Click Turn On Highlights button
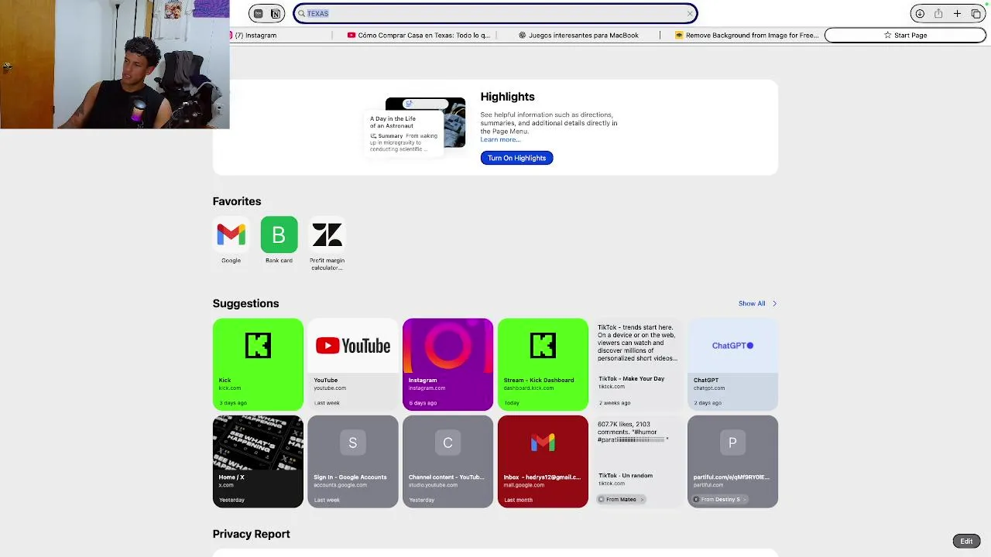Viewport: 991px width, 557px height. pos(516,158)
